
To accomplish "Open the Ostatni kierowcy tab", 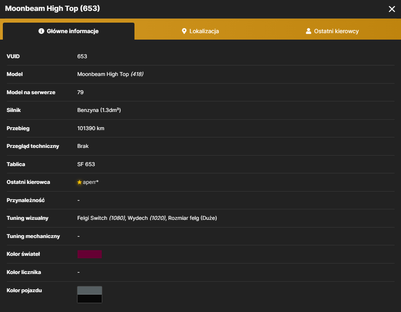I will tap(332, 31).
